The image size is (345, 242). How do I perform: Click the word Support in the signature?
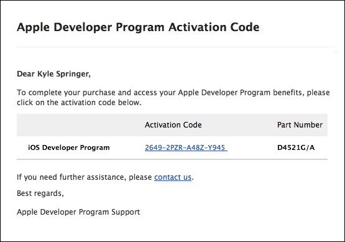coord(126,212)
